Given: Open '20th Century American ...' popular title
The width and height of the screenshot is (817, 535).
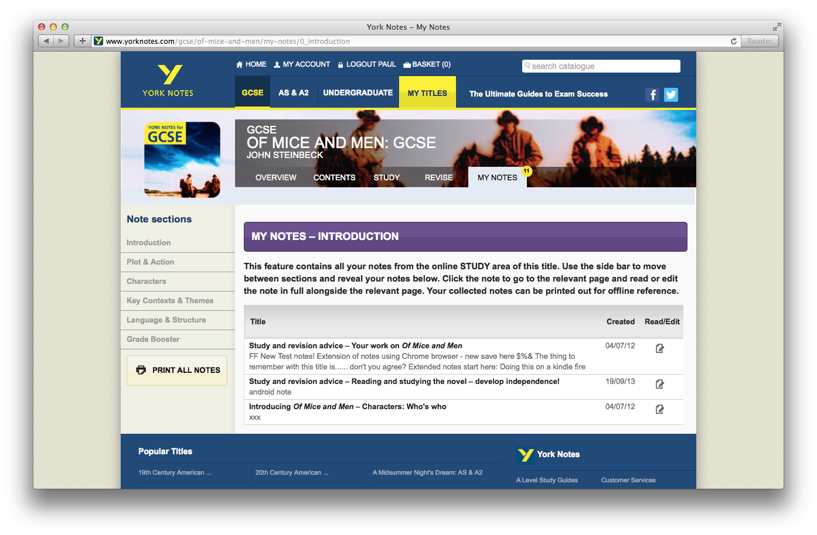Looking at the screenshot, I should point(292,473).
